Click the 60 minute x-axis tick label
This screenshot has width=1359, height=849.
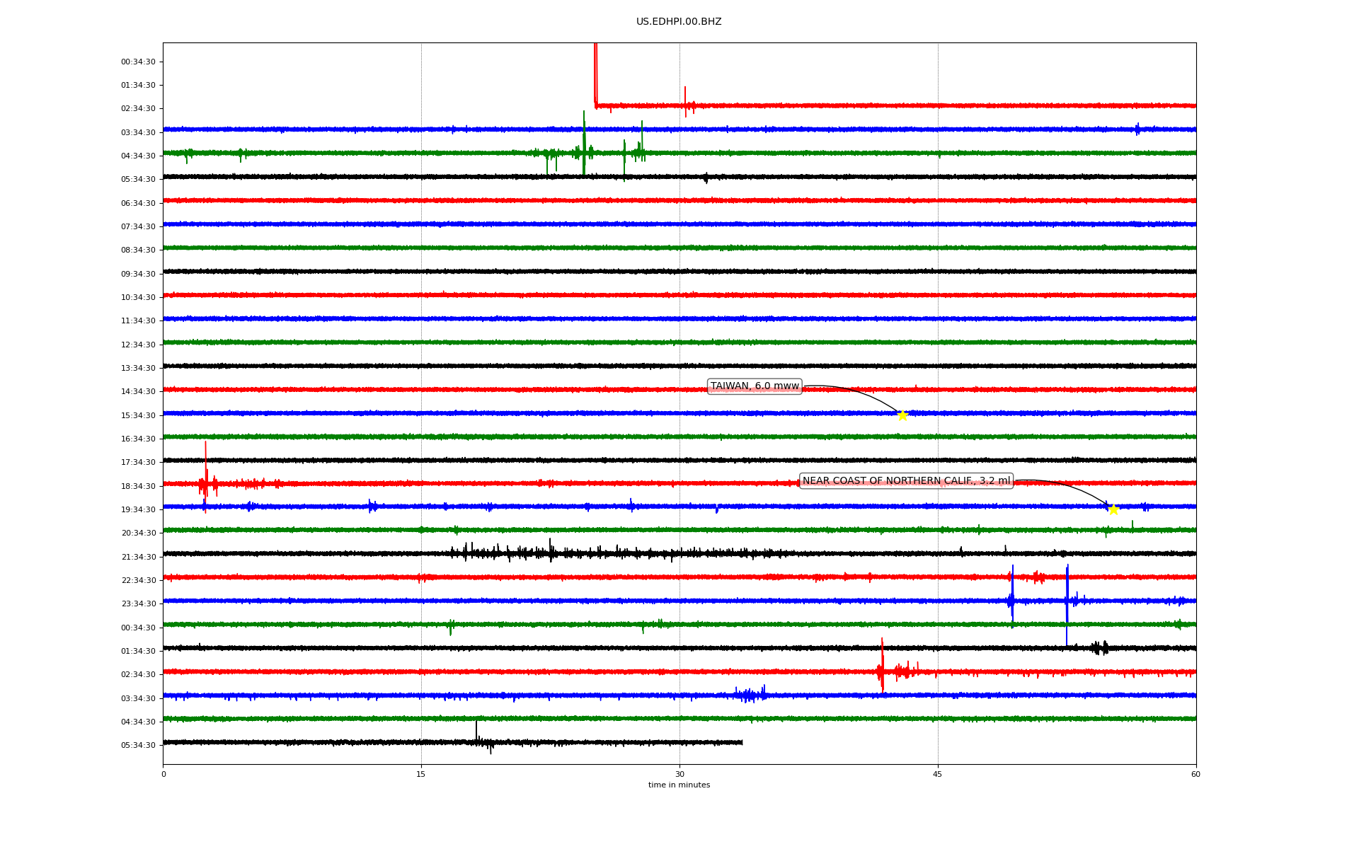[x=1195, y=774]
